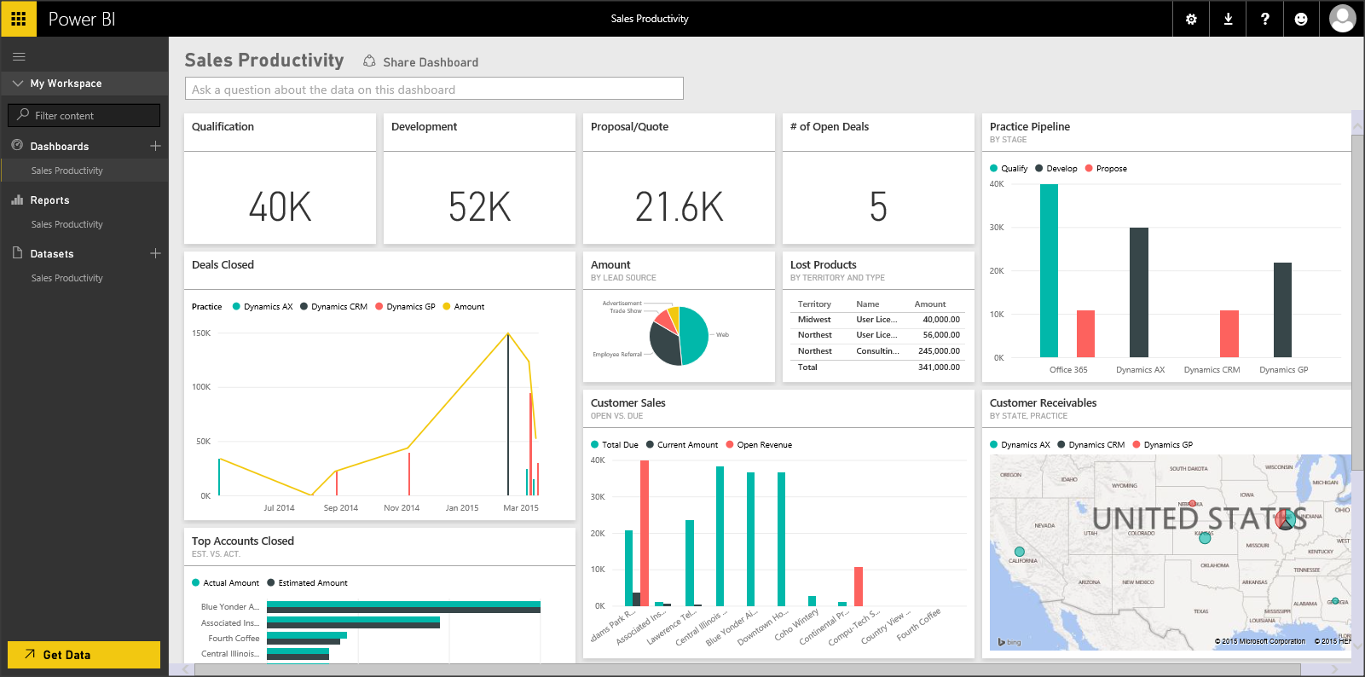Add a new dataset with plus icon
The image size is (1365, 677).
click(x=155, y=253)
